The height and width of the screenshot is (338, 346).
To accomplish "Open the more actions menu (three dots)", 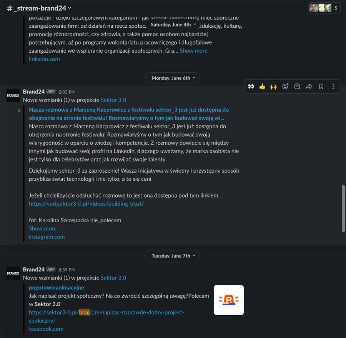I will tap(333, 87).
